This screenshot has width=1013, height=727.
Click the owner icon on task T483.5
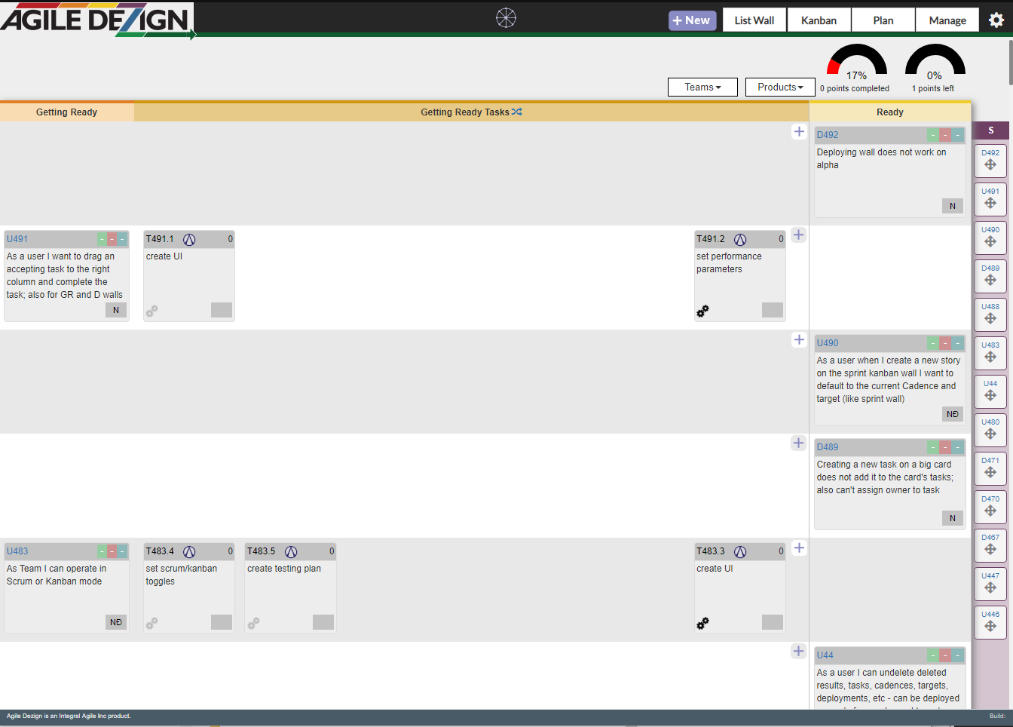pos(291,552)
